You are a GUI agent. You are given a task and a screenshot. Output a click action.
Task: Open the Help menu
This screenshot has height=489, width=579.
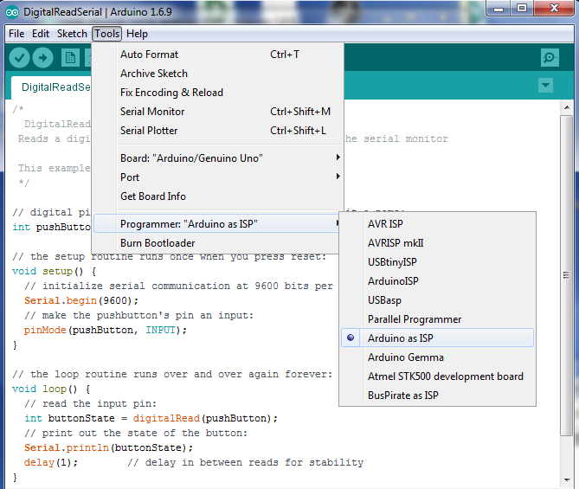(137, 34)
